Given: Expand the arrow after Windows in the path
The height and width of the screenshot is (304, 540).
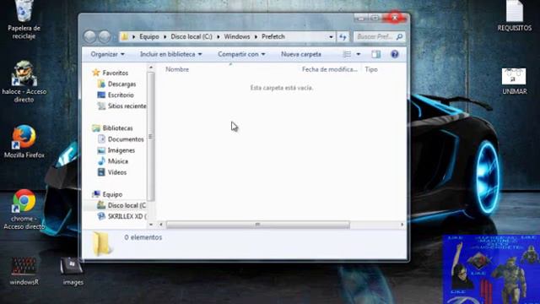Looking at the screenshot, I should click(x=256, y=36).
